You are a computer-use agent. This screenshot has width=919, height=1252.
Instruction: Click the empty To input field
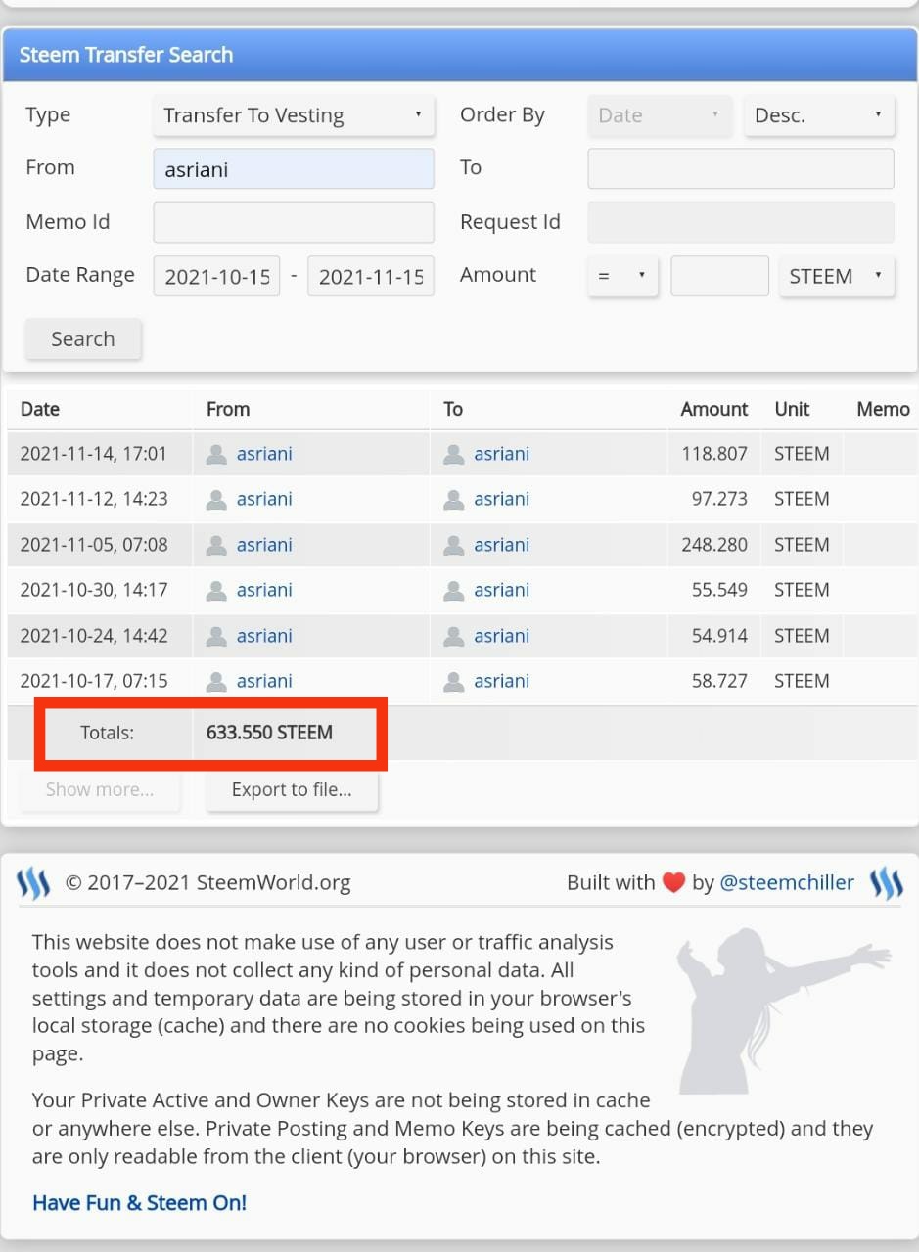(x=741, y=168)
